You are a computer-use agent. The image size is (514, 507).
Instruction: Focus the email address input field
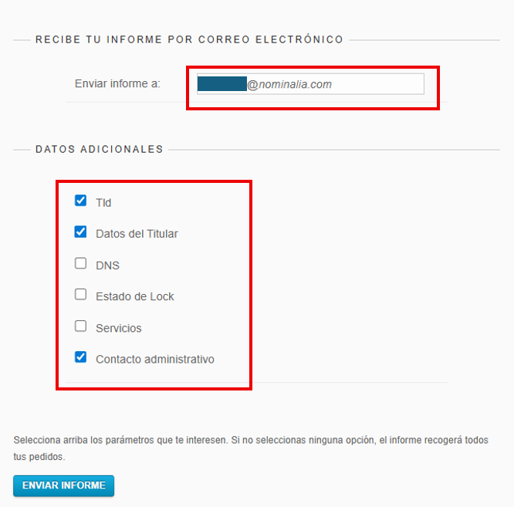(x=378, y=84)
